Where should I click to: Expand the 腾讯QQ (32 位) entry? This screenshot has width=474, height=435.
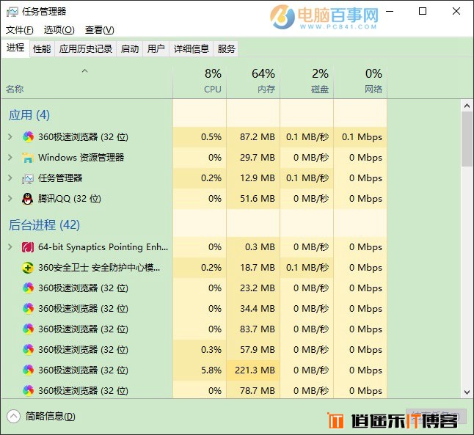pyautogui.click(x=10, y=199)
